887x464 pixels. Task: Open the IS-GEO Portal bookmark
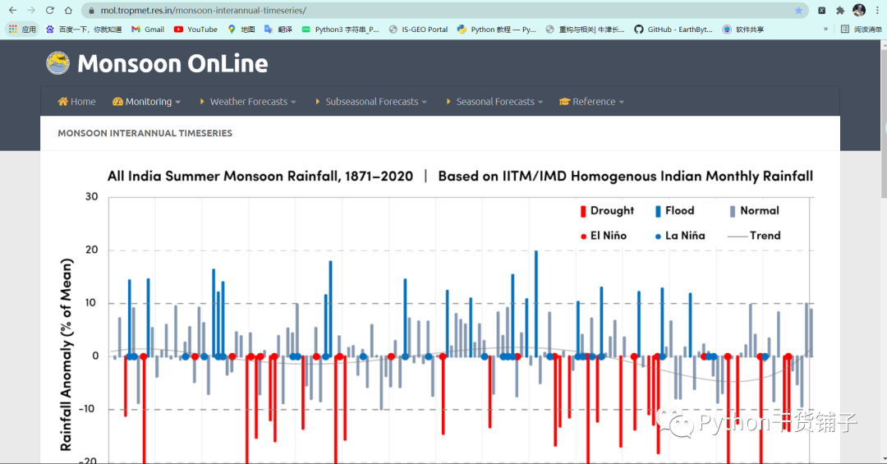[x=418, y=30]
